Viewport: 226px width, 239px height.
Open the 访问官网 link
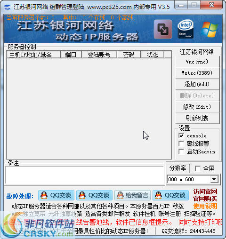(205, 191)
